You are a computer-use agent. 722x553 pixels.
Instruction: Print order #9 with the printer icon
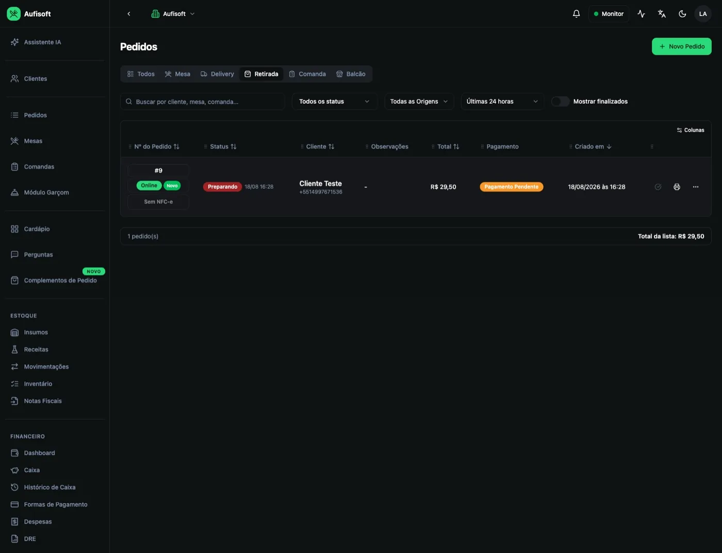[x=677, y=187]
